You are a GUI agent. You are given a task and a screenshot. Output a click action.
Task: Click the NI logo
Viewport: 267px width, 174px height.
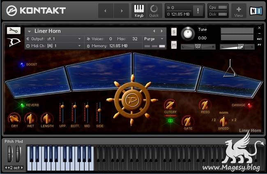(256, 11)
